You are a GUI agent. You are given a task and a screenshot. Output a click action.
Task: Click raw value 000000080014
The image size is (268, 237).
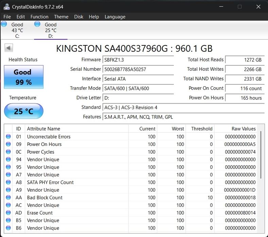coord(240,213)
